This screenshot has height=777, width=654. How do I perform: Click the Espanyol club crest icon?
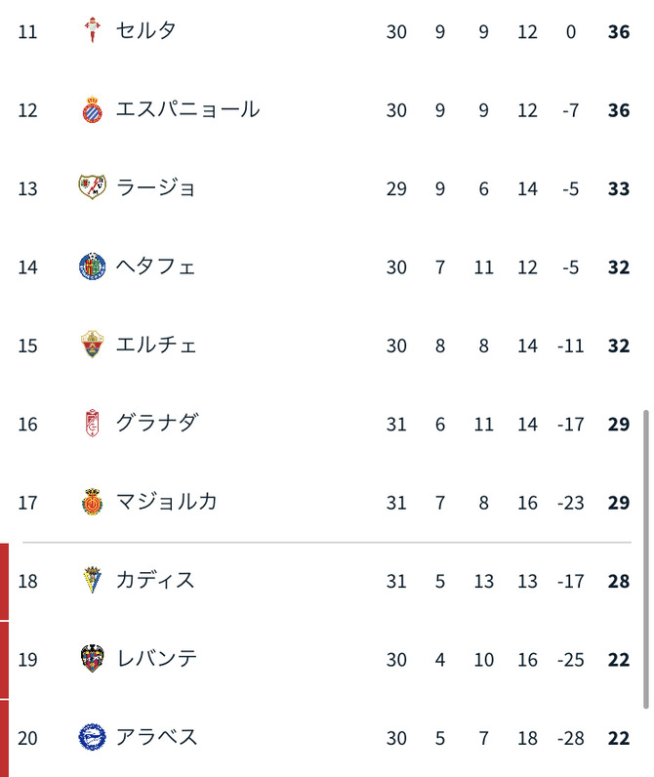pyautogui.click(x=92, y=109)
